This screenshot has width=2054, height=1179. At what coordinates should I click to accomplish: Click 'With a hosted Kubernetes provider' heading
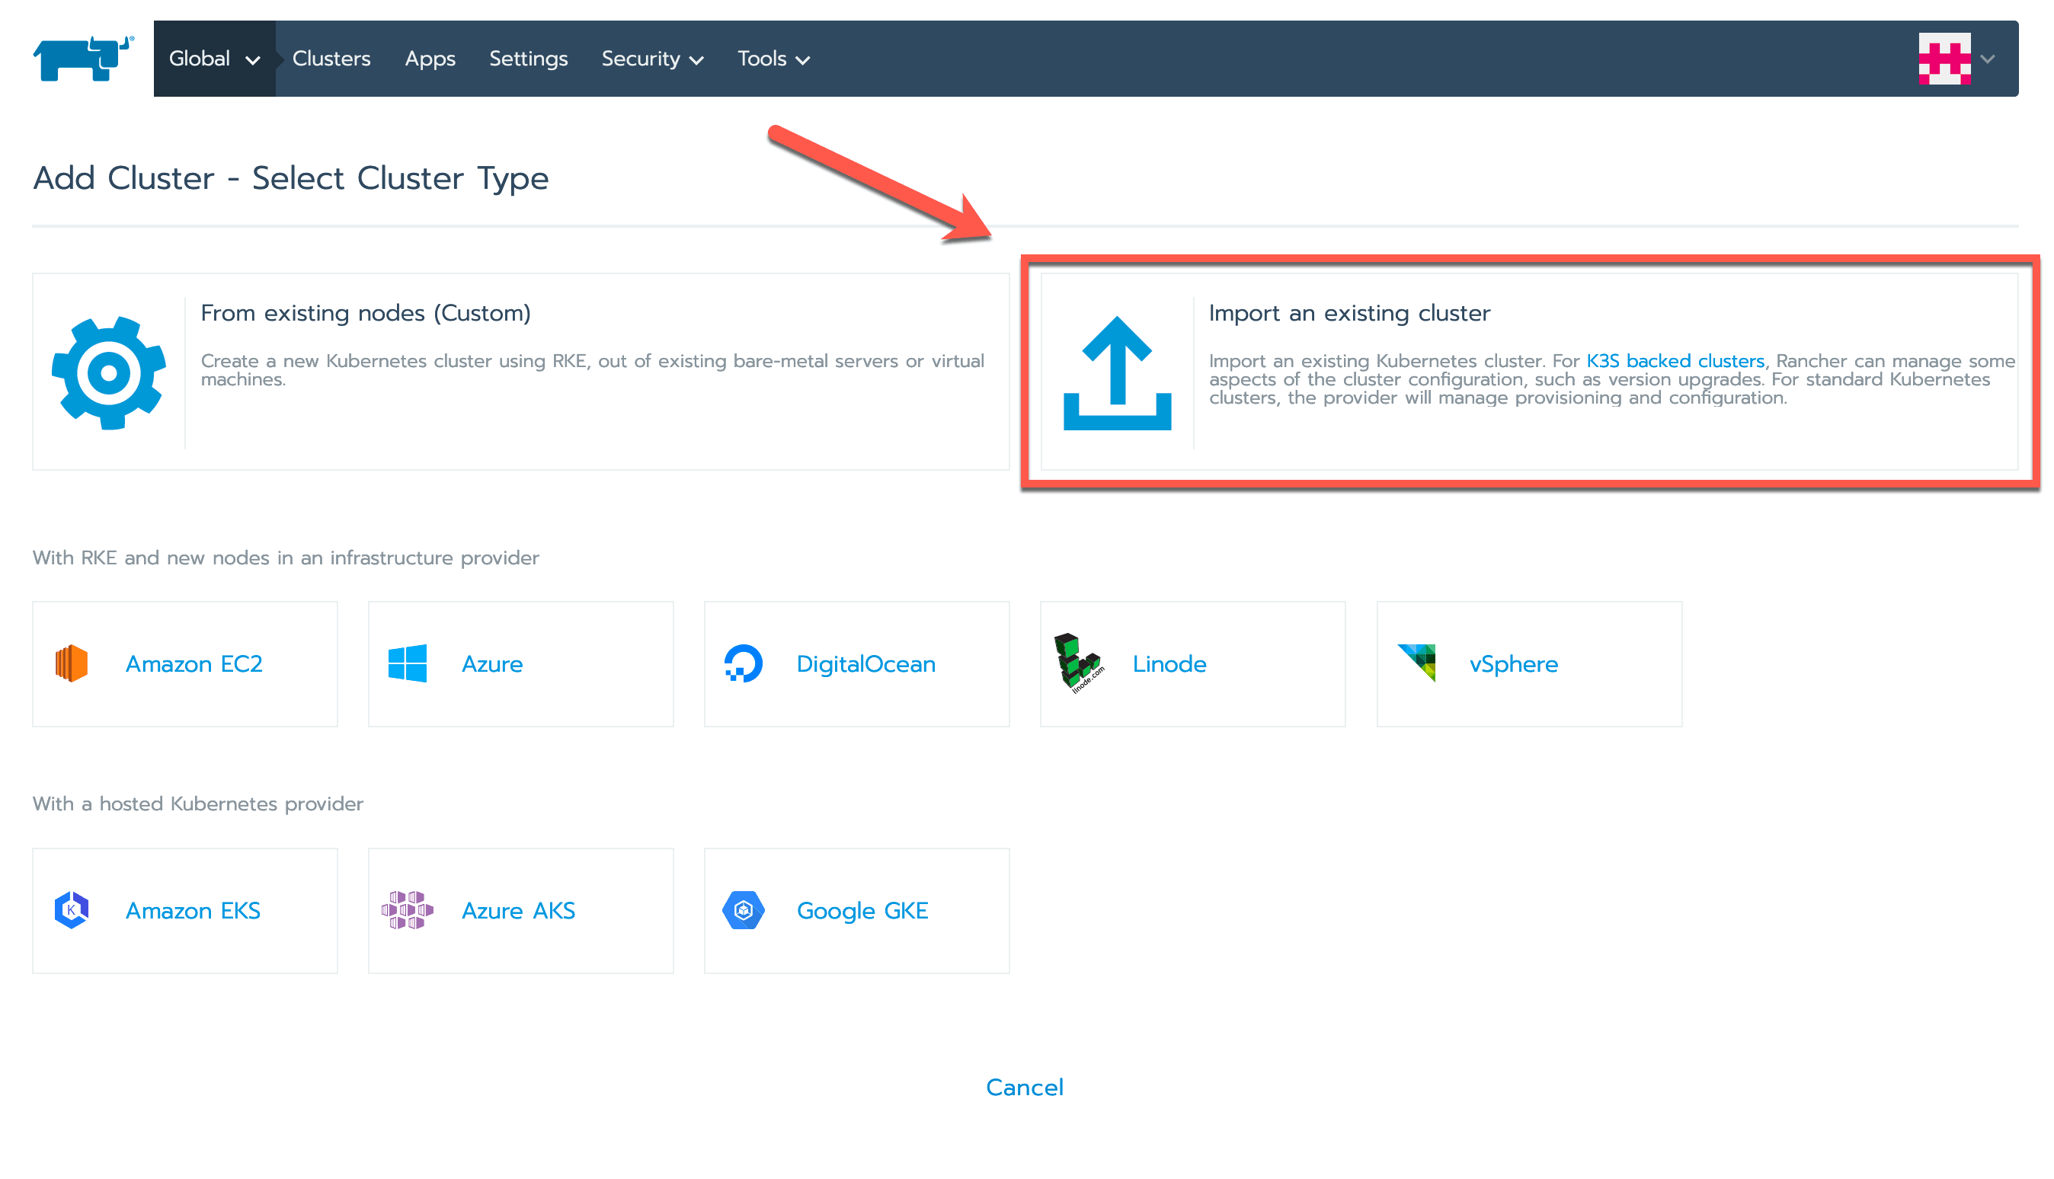pos(197,804)
